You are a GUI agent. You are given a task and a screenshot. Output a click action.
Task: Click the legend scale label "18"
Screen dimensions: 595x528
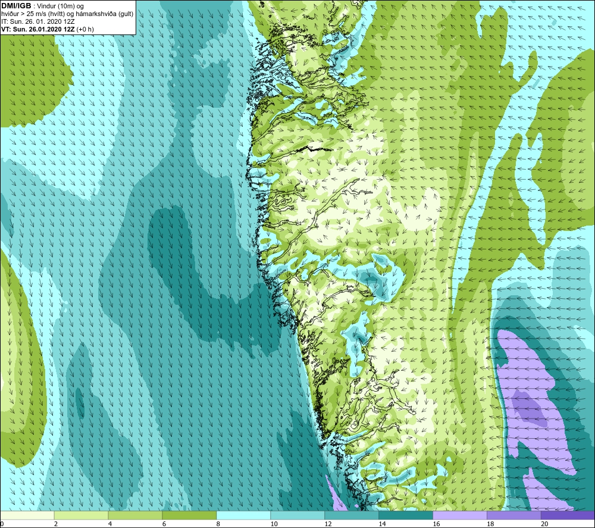(491, 524)
